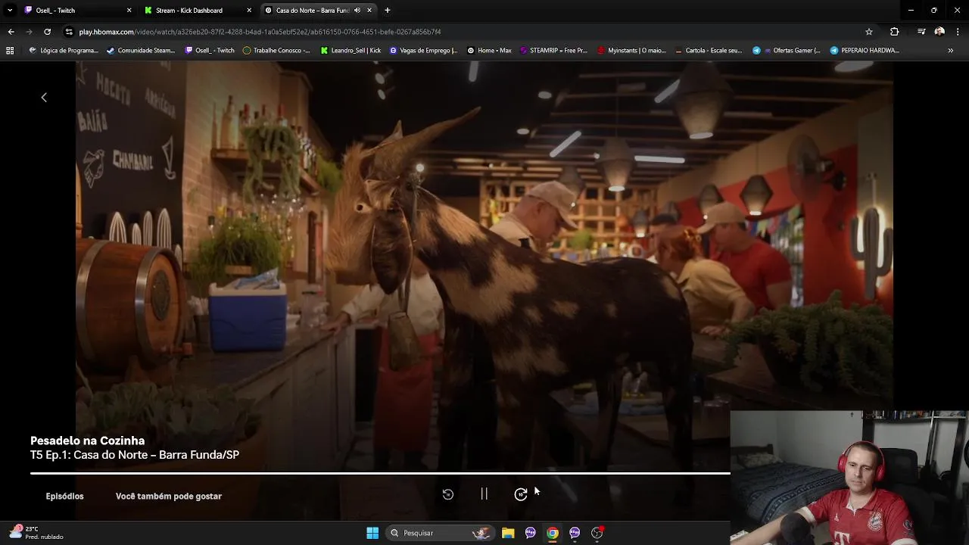Viewport: 969px width, 545px height.
Task: Open PEPERAIO HARDWA... bookmark
Action: [x=865, y=51]
